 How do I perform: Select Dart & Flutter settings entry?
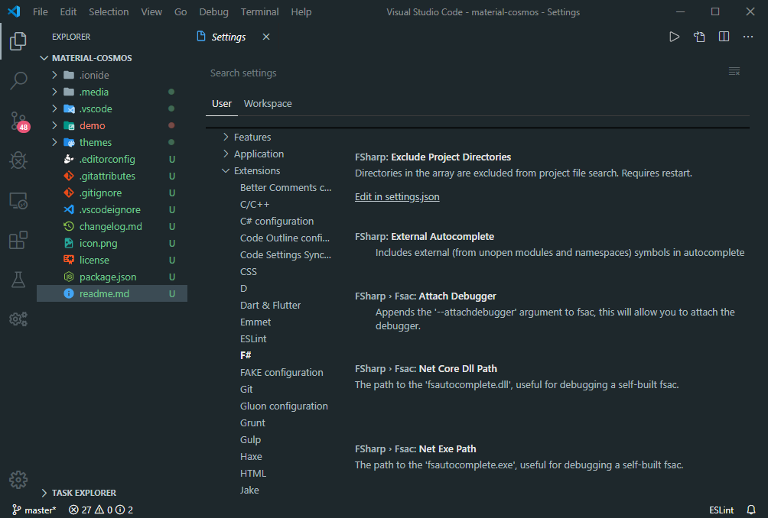pos(270,306)
